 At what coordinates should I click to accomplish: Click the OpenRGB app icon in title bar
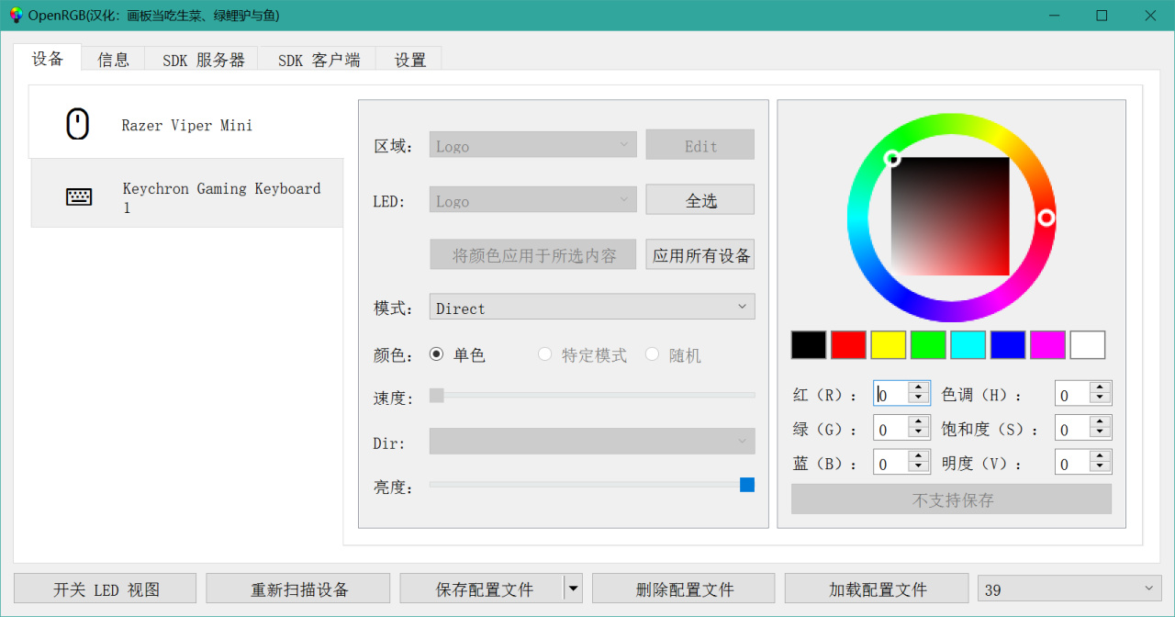point(17,16)
